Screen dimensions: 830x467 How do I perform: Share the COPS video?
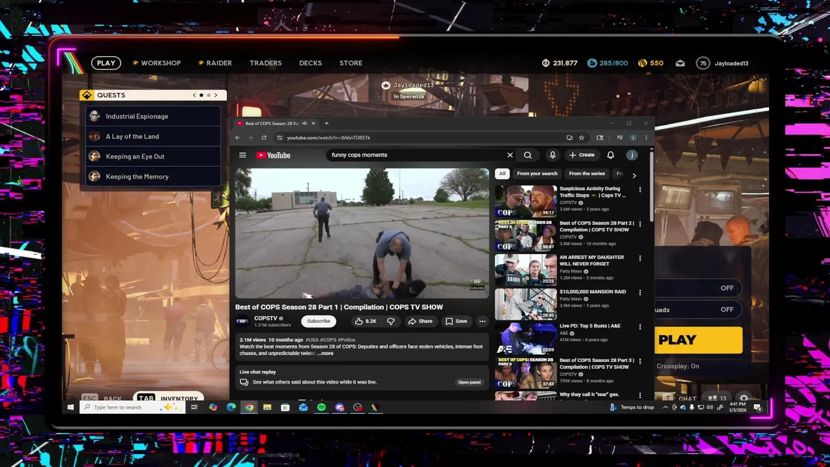[x=420, y=321]
